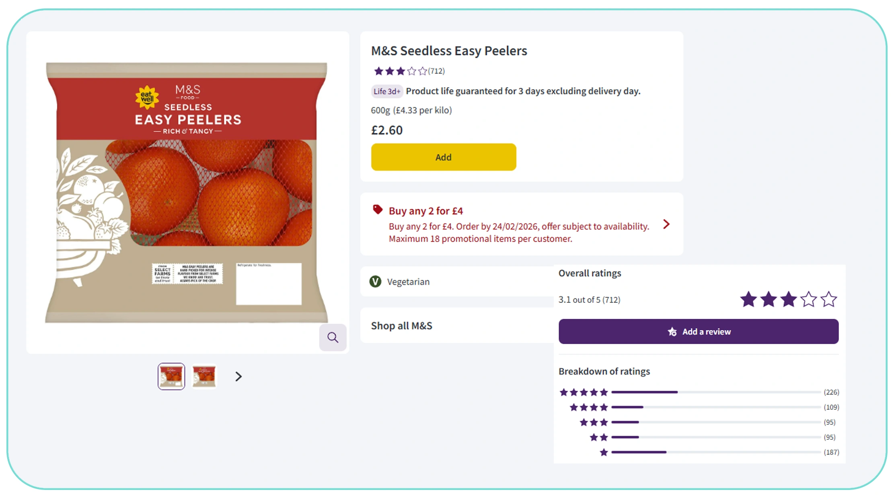This screenshot has width=894, height=498.
Task: Click the promotional offer tag icon
Action: pyautogui.click(x=377, y=209)
